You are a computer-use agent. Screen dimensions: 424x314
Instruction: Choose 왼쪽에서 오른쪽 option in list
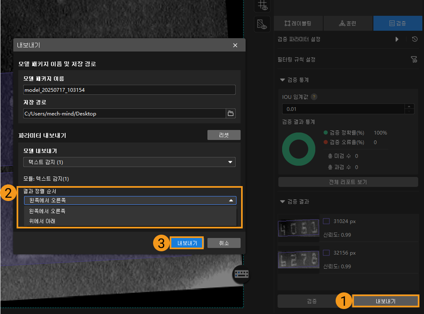click(130, 211)
